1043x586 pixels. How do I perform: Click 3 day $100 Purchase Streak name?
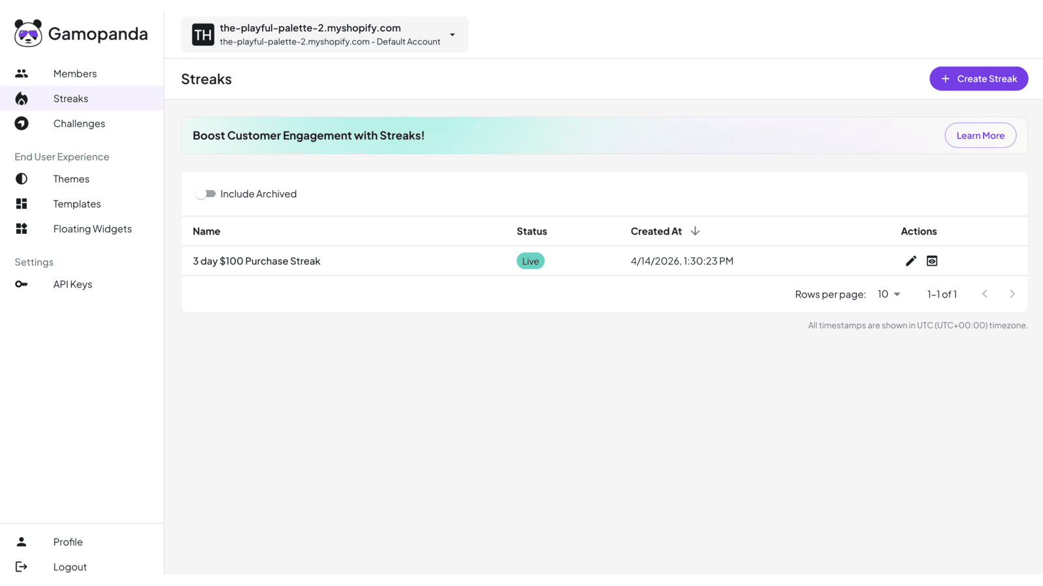click(x=256, y=261)
